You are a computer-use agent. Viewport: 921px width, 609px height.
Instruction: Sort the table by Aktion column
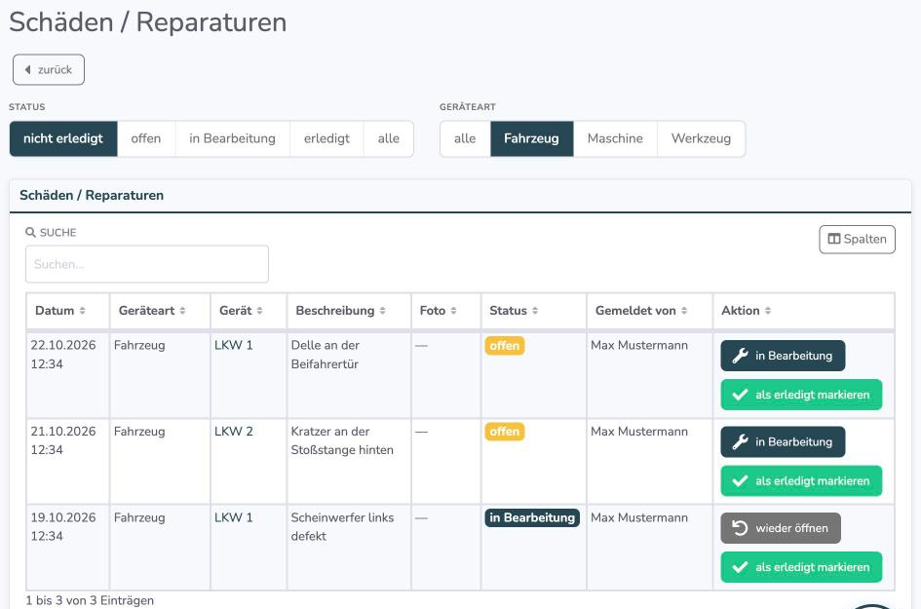(803, 311)
